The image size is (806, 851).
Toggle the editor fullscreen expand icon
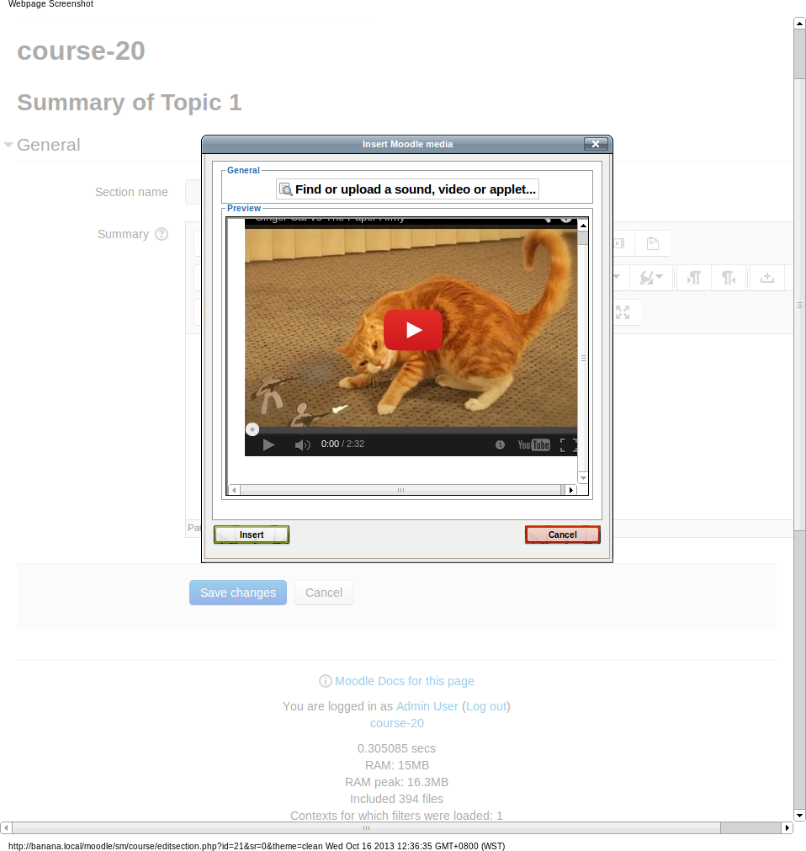(x=623, y=312)
